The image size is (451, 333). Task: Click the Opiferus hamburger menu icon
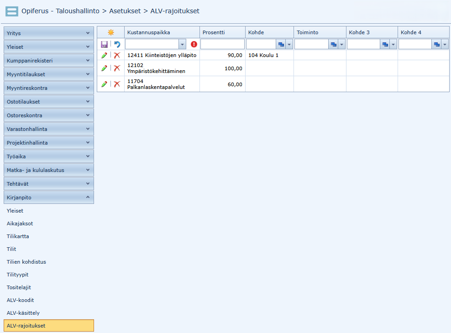pos(12,11)
